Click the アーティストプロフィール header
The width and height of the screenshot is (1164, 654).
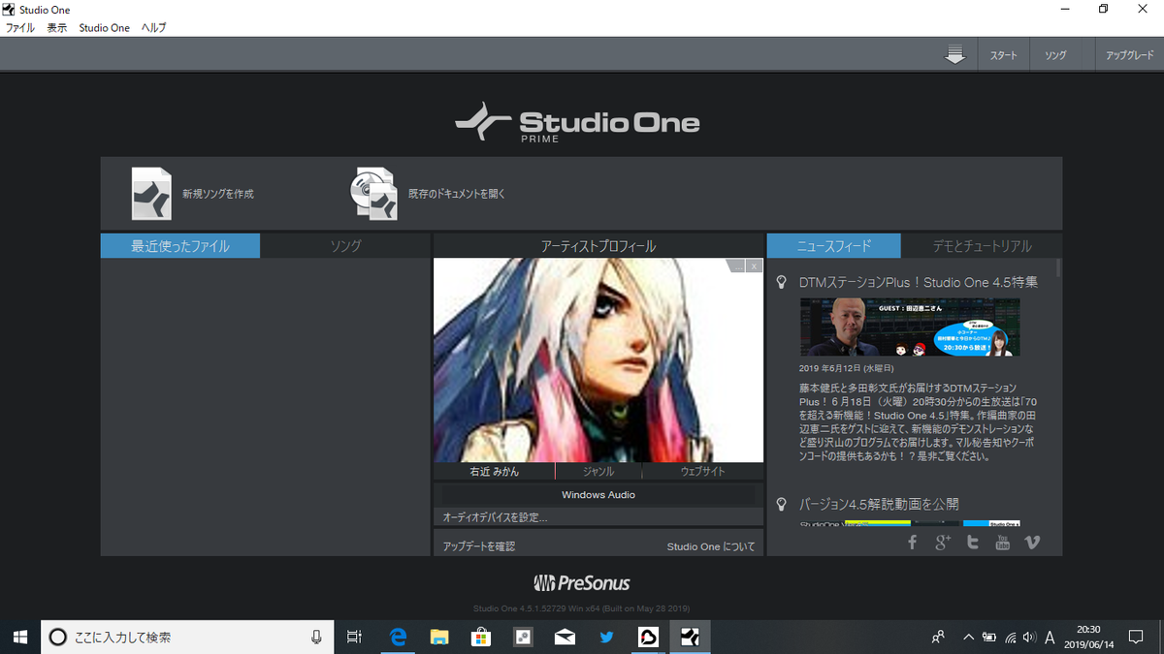pos(598,246)
